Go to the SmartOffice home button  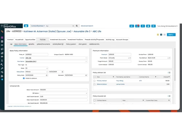coord(26,26)
